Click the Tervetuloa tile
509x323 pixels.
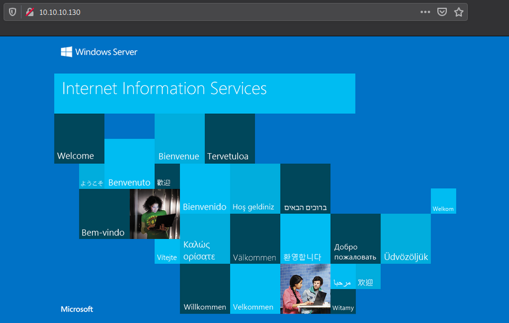click(230, 138)
